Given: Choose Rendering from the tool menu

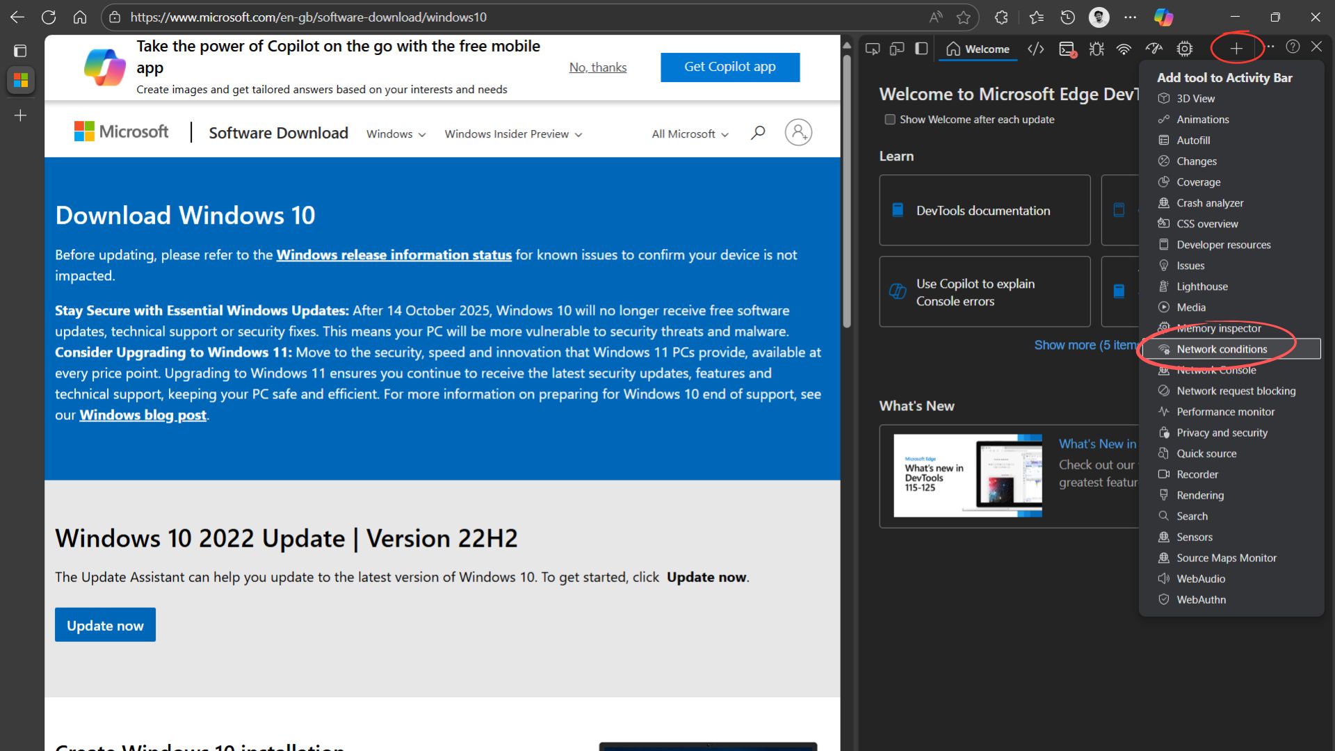Looking at the screenshot, I should click(x=1231, y=495).
